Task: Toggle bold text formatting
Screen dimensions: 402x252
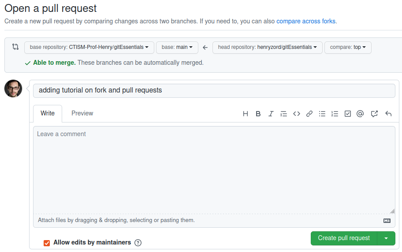Action: click(258, 114)
